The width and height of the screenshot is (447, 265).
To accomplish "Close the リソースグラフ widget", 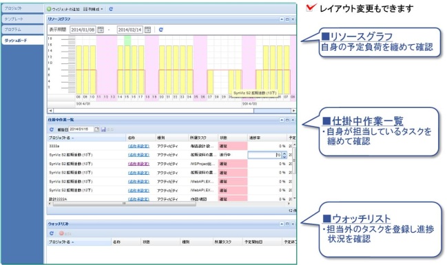I will tap(293, 19).
